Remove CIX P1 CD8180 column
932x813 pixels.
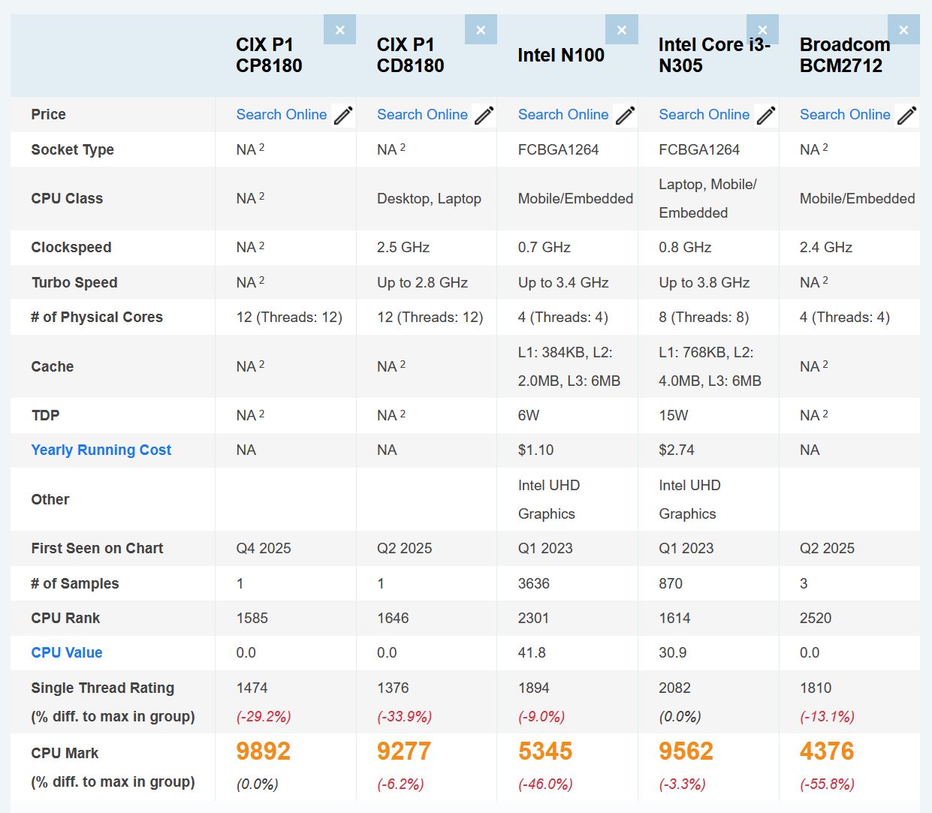click(481, 30)
